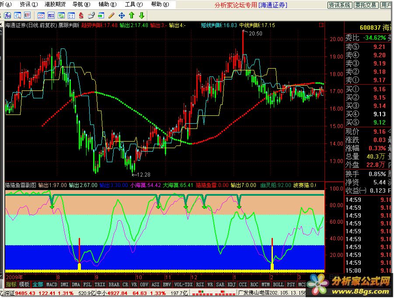Switch to BRAR indicator tab
This screenshot has height=298, width=394.
click(114, 284)
